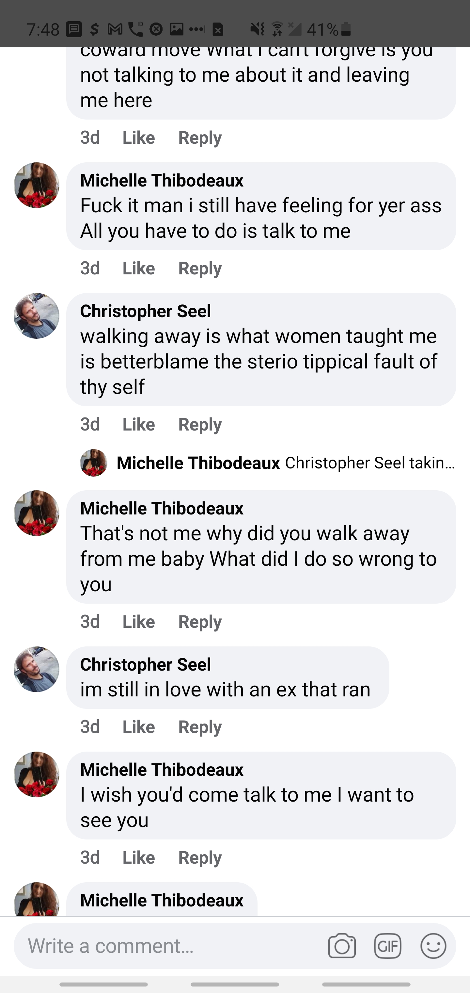This screenshot has height=993, width=470.
Task: Tap Christopher Seel's avatar beside "im still in love"
Action: (x=37, y=669)
